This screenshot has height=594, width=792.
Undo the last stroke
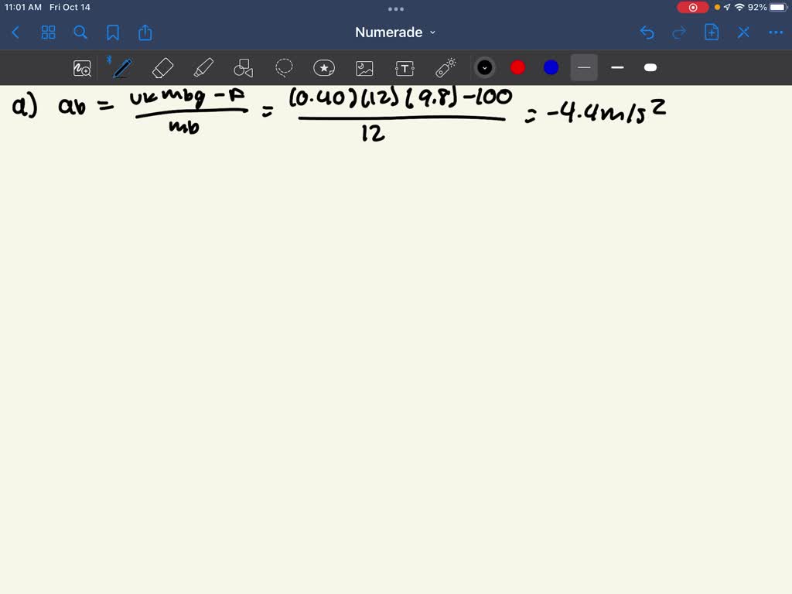(x=648, y=32)
